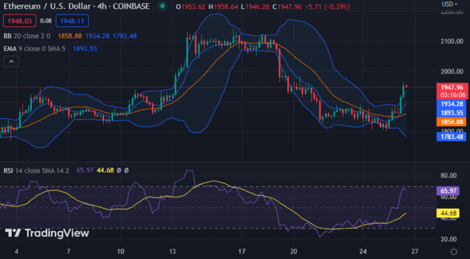Screen dimensions: 470x259
Task: Click the 2100.00 price axis label
Action: [x=452, y=41]
